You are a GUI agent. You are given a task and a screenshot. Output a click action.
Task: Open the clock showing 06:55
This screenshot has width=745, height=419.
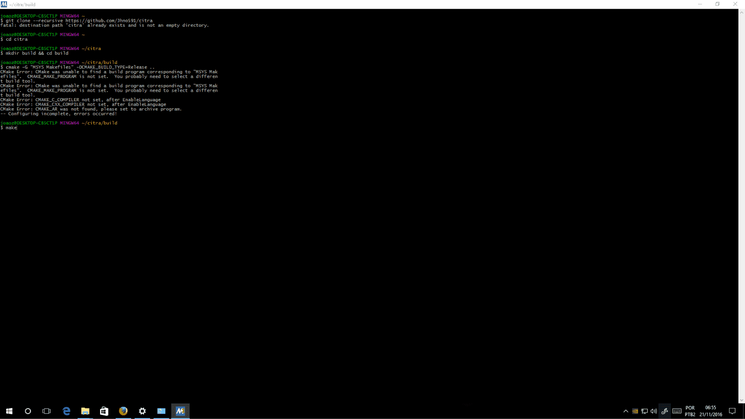[711, 411]
